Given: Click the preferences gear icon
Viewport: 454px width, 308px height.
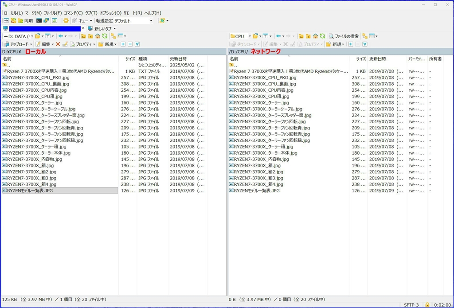Looking at the screenshot, I should tap(66, 21).
